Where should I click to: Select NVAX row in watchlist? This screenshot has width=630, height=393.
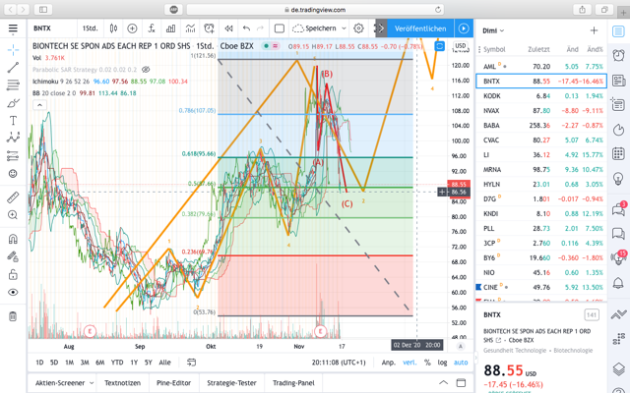pyautogui.click(x=541, y=111)
